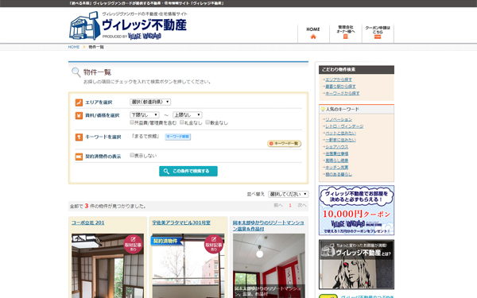Image resolution: width=477 pixels, height=298 pixels.
Task: Click the blue keyword remove tag button
Action: click(178, 137)
